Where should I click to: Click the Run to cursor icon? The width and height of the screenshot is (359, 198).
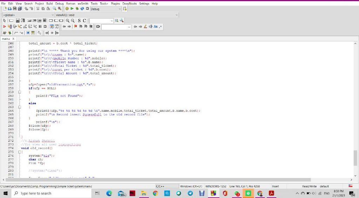(x=9, y=27)
